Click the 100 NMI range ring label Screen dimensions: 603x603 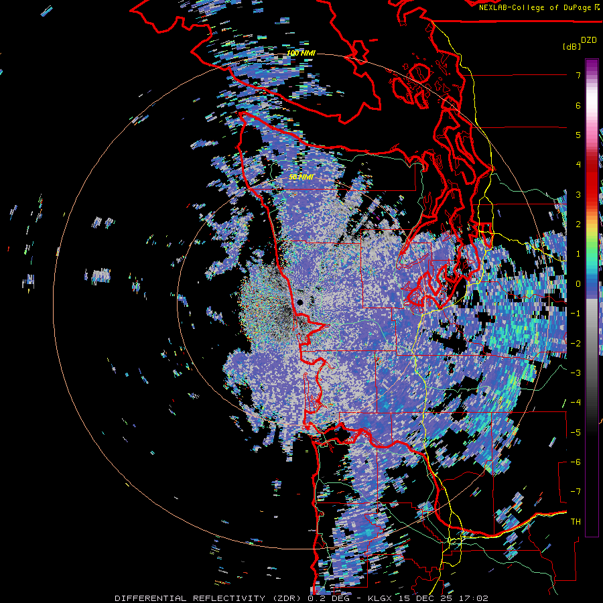[301, 53]
